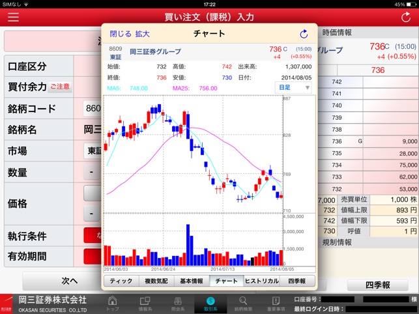Refresh the chart popup with its reload icon
Screen dimensions: 419x314
tap(304, 34)
